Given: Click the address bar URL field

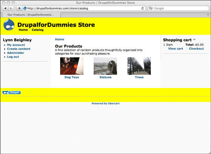Looking at the screenshot, I should (84, 8).
